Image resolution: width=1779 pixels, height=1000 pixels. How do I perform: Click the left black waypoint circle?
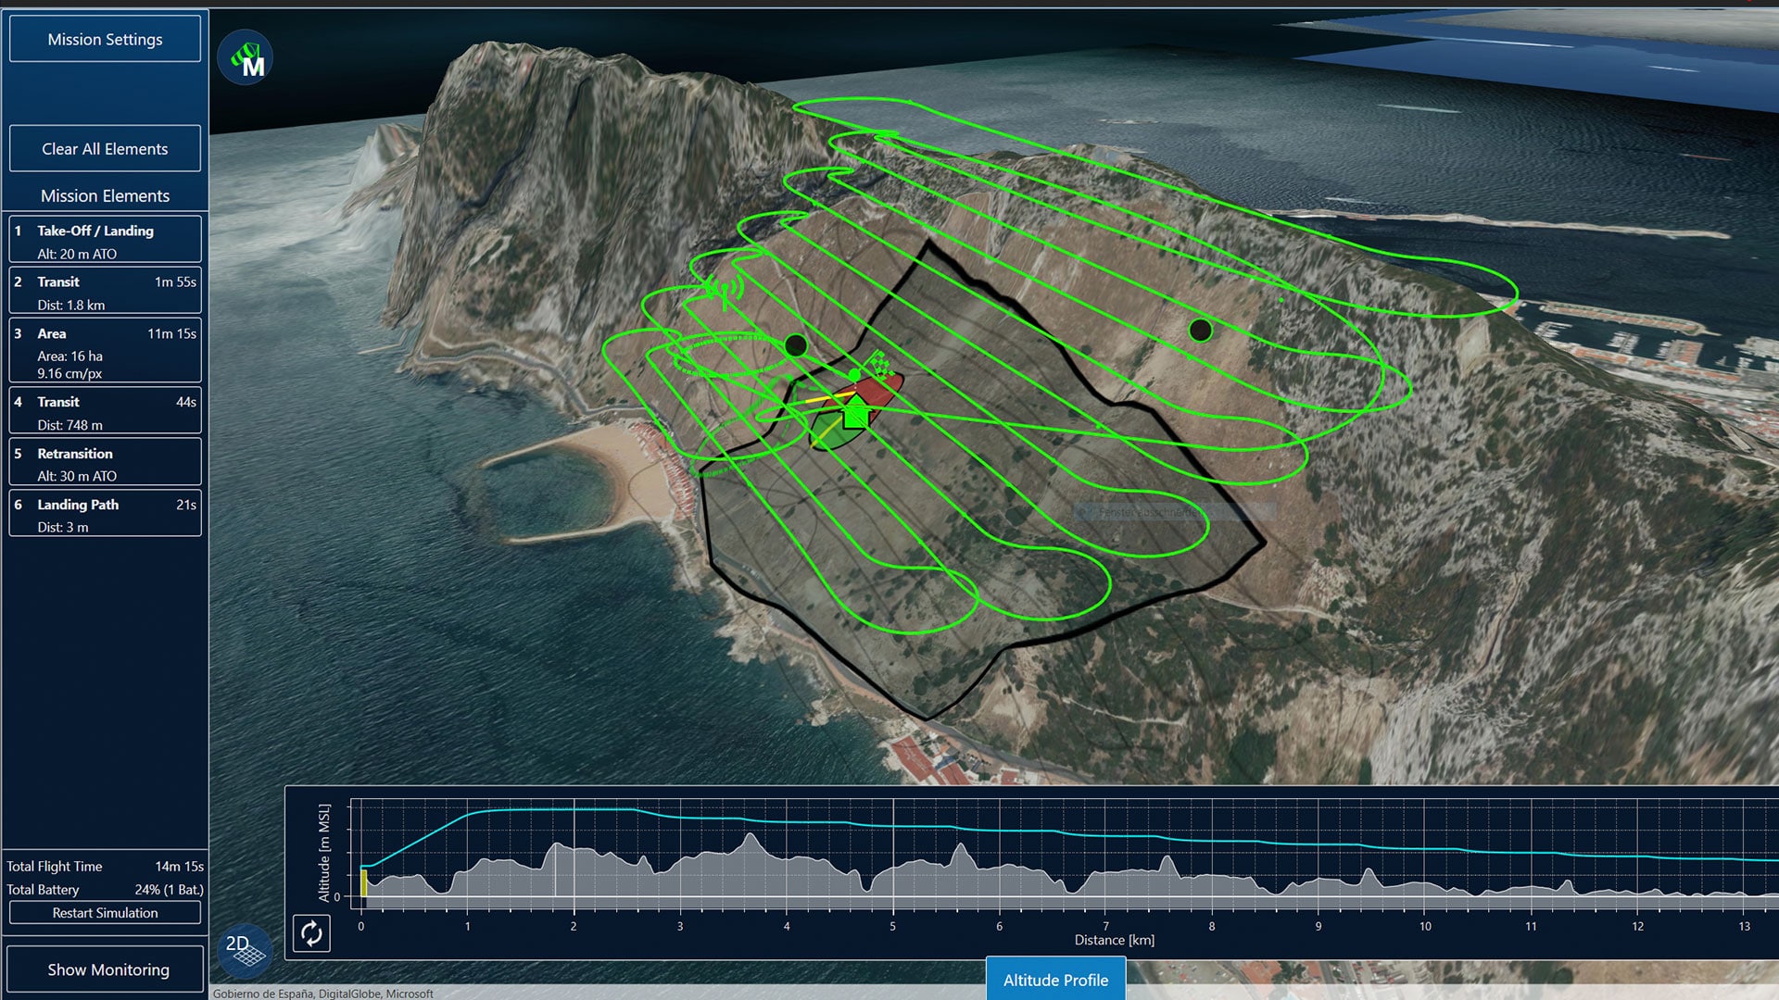tap(795, 346)
